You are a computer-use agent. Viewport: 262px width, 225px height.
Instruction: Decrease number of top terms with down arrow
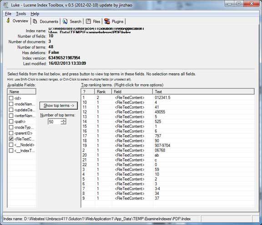point(63,123)
